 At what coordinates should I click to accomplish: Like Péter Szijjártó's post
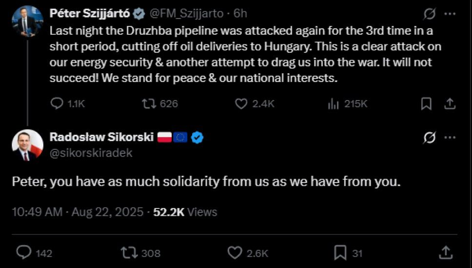241,103
